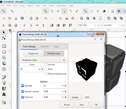Screen dimensions: 126x109
Task: Click OK to trace bitmap
Action: pos(96,105)
